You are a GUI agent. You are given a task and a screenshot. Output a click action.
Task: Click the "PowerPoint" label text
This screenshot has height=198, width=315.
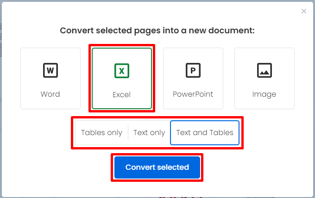coord(193,94)
